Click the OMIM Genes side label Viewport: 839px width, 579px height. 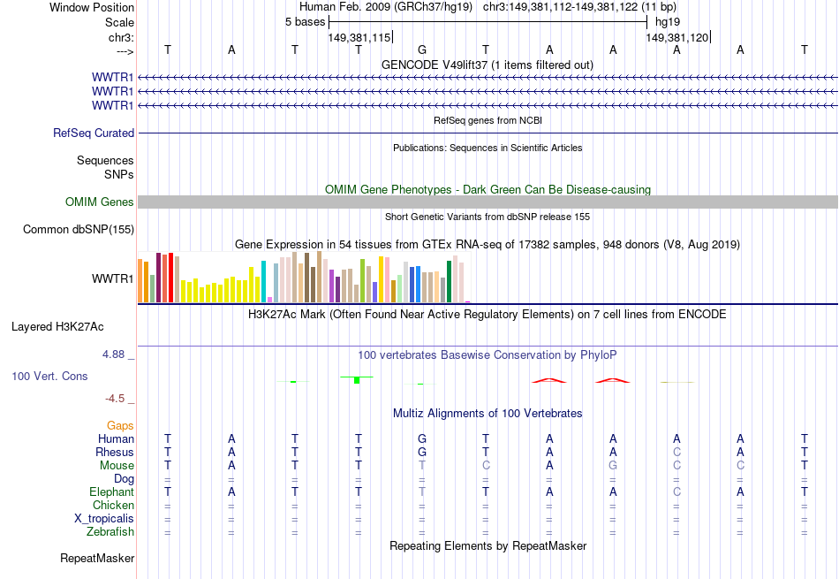click(100, 202)
